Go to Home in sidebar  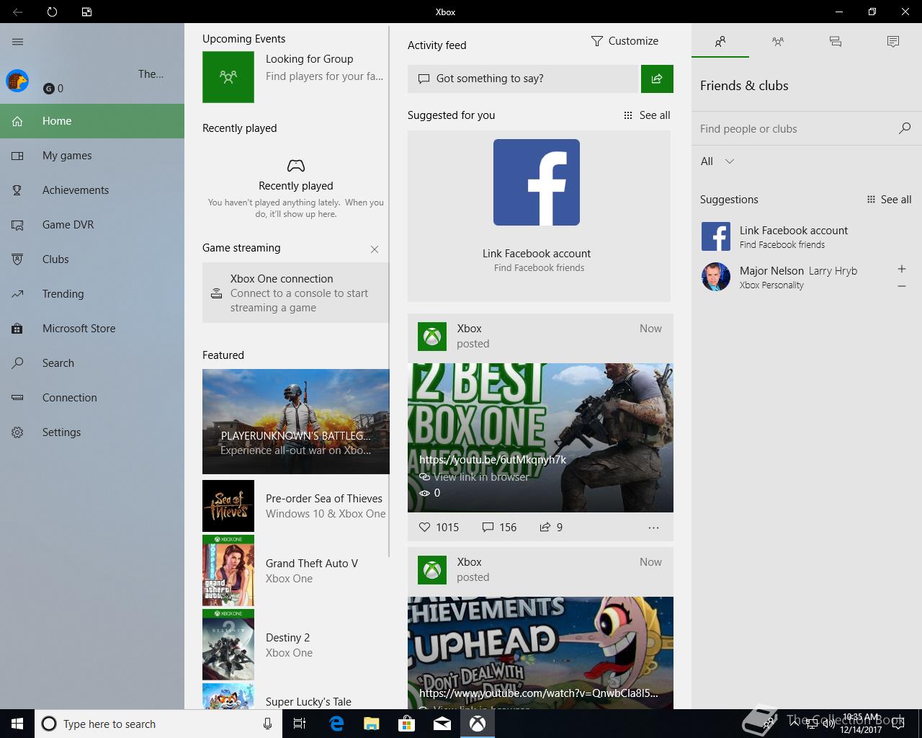tap(92, 121)
